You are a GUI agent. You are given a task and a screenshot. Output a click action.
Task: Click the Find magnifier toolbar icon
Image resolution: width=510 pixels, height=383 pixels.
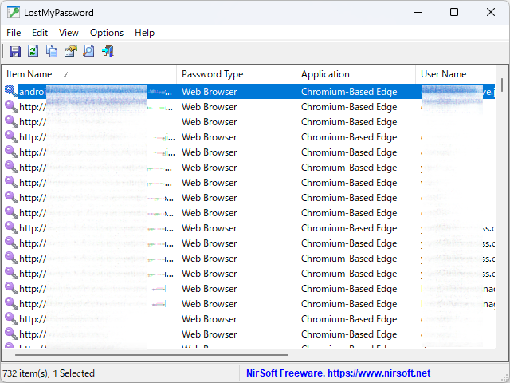click(x=88, y=52)
